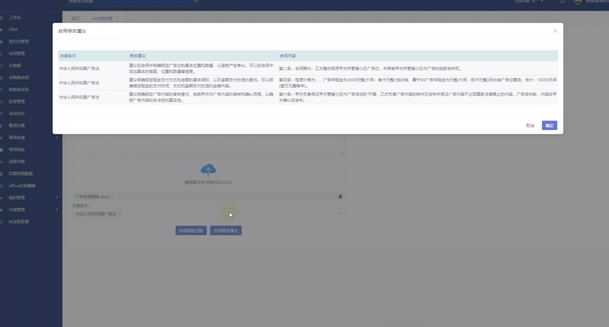Click the search icon in top search bar
Image resolution: width=609 pixels, height=327 pixels.
[x=196, y=1]
